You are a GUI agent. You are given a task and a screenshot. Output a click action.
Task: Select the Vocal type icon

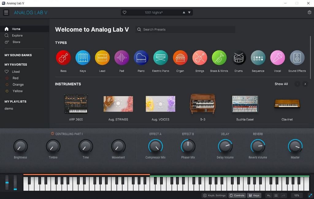278,58
